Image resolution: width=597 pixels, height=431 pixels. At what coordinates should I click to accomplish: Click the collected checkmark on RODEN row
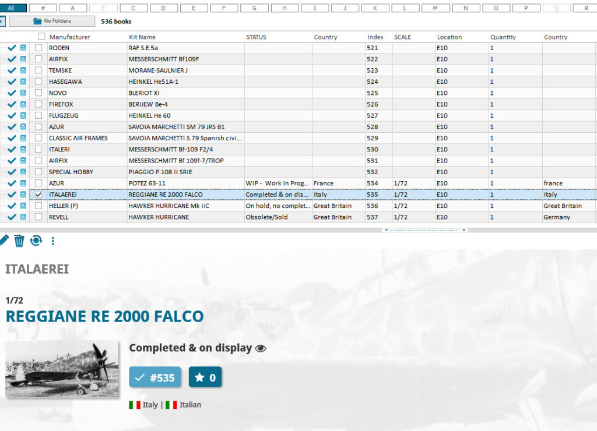click(x=12, y=48)
